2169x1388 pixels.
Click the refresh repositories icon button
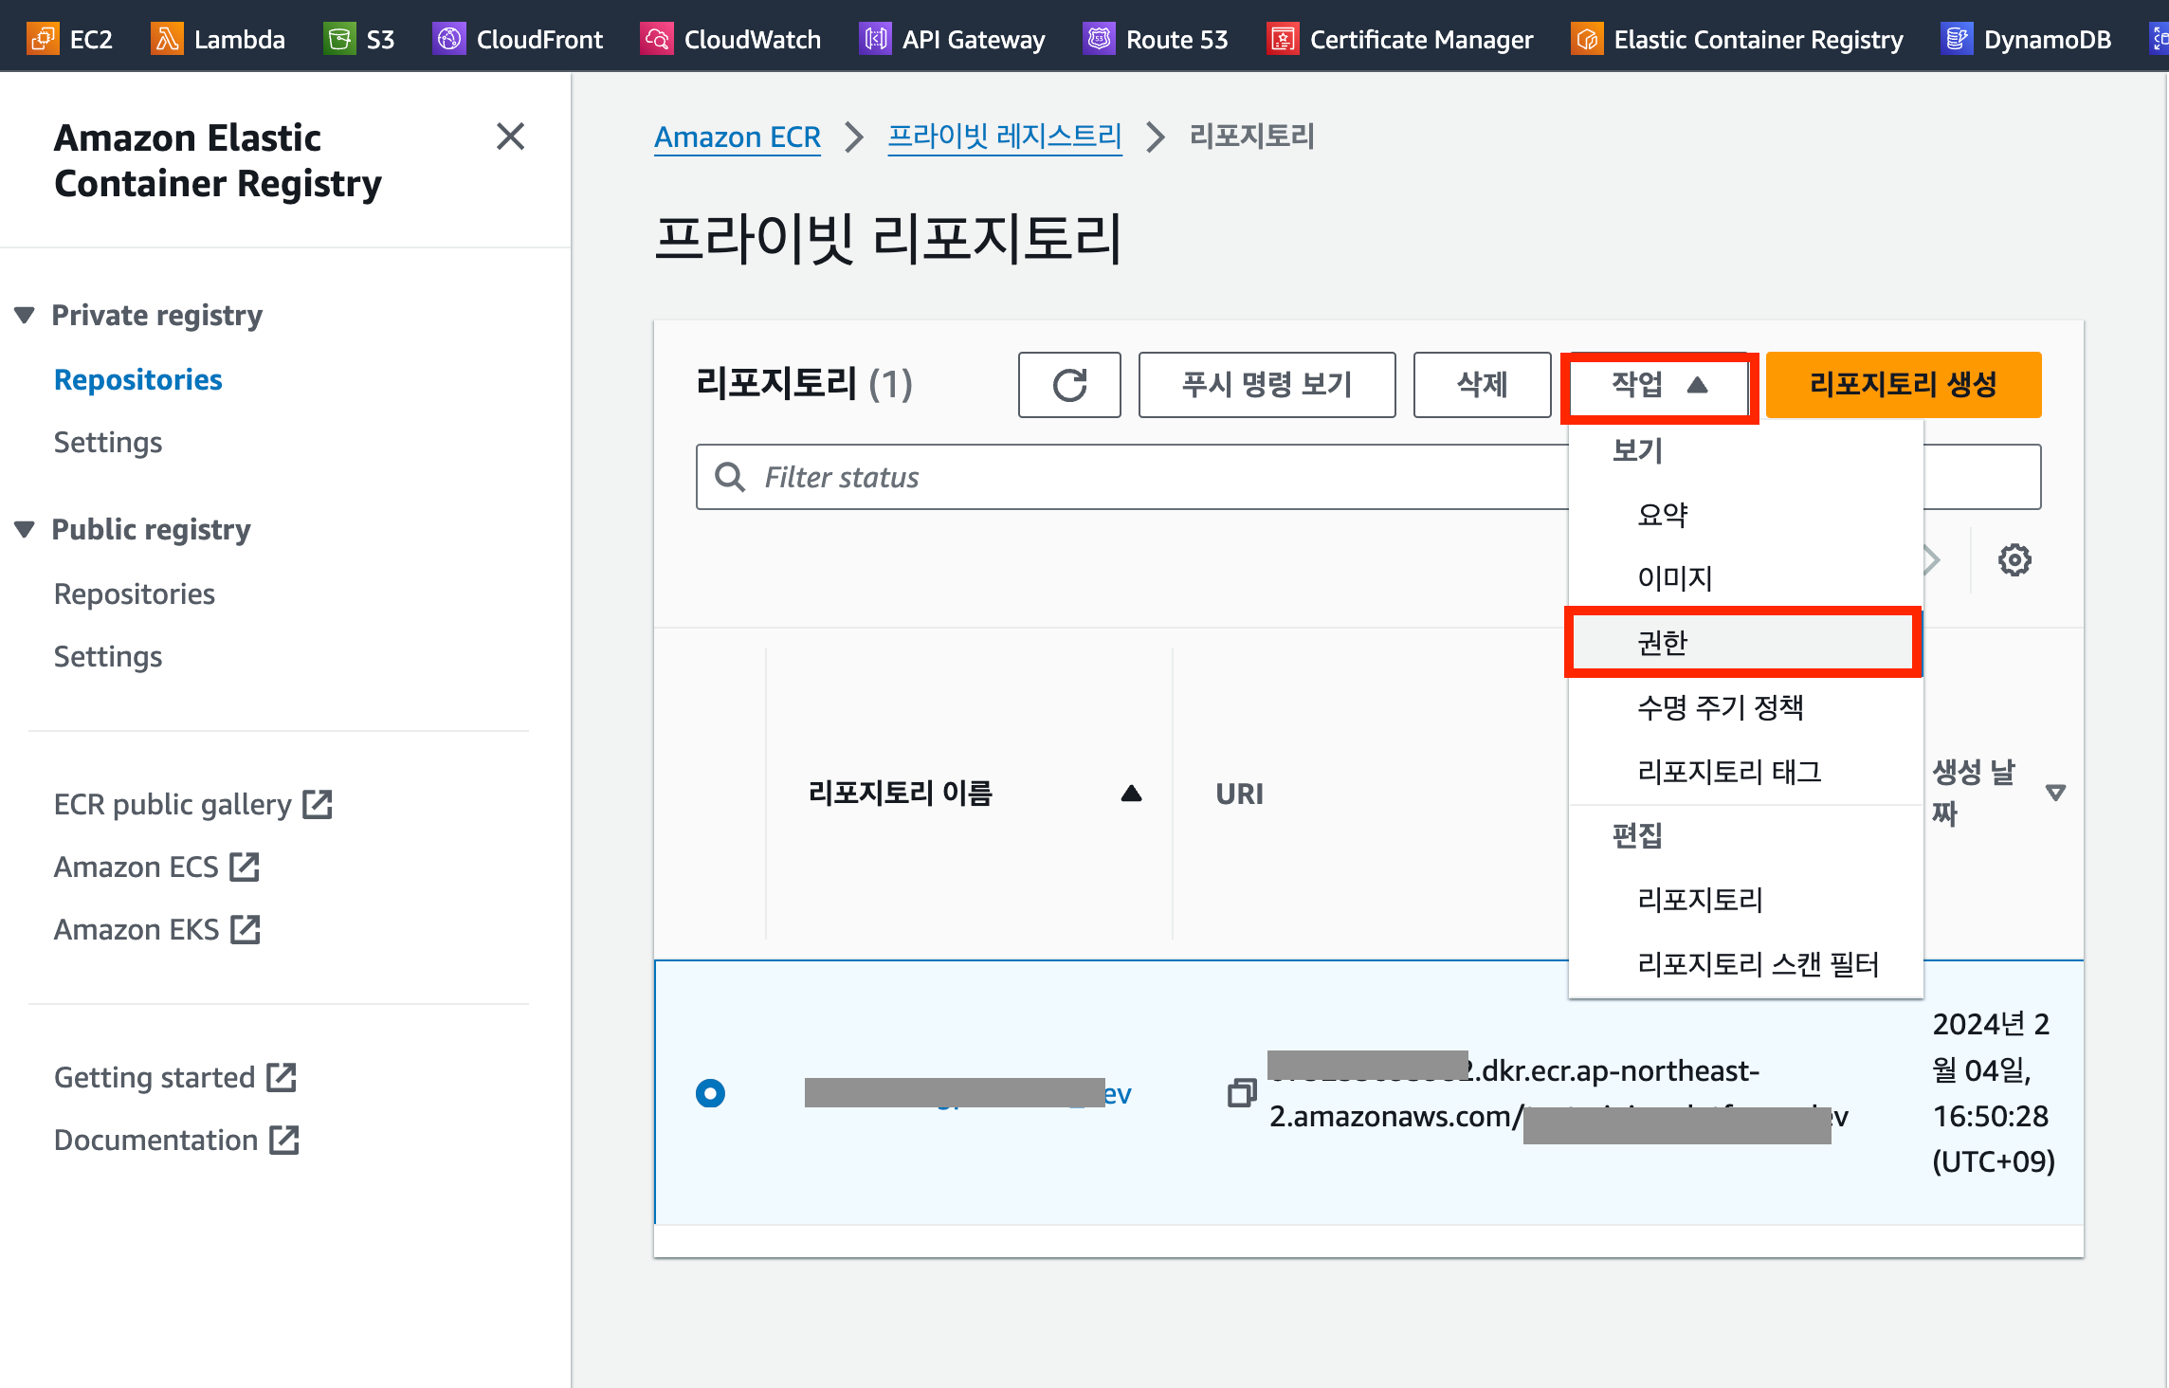(x=1069, y=385)
